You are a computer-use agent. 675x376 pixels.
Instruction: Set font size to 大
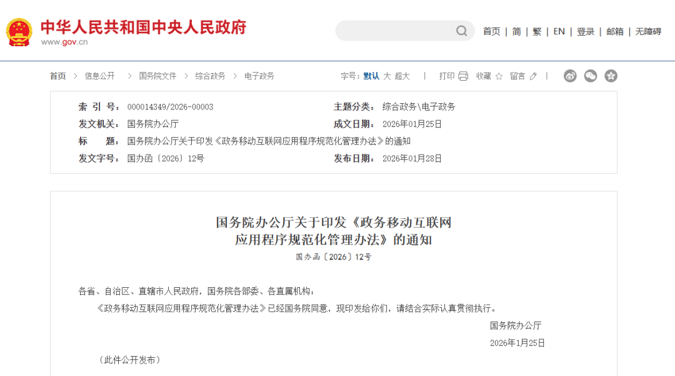(x=387, y=76)
